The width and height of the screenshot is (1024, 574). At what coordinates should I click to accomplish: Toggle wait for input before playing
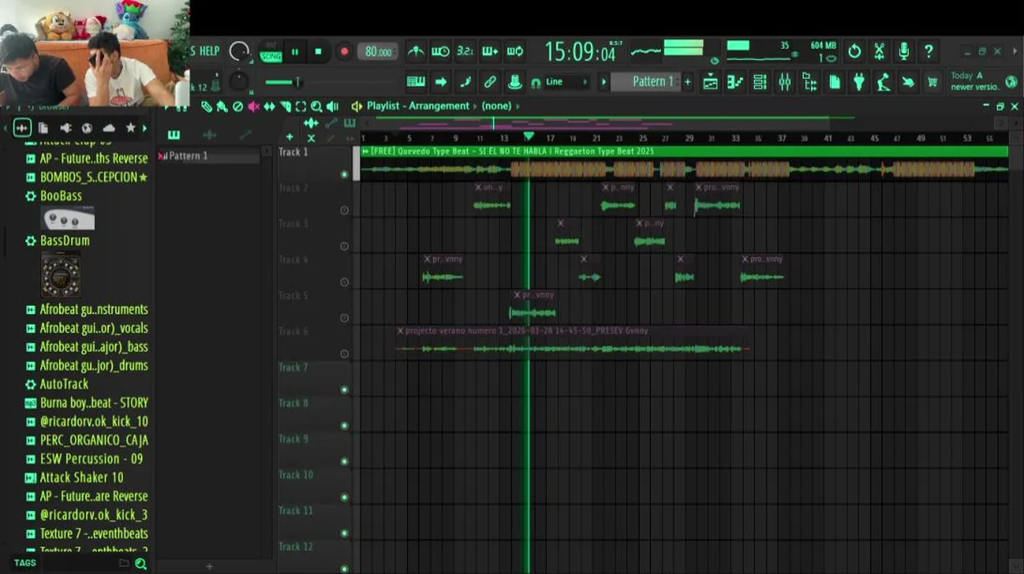click(440, 52)
